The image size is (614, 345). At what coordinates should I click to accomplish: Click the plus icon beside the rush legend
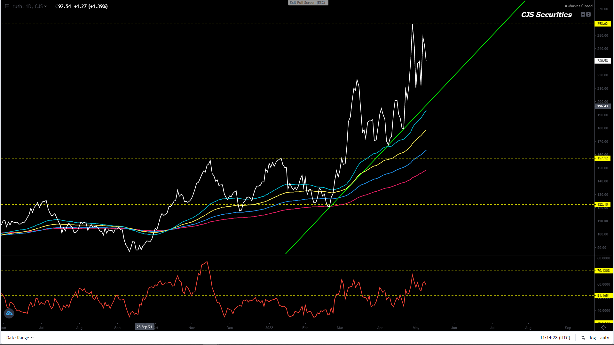coord(7,6)
